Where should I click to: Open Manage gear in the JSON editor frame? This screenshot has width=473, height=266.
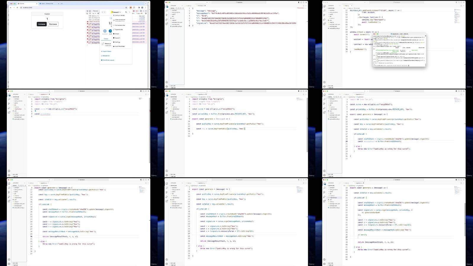[x=167, y=86]
